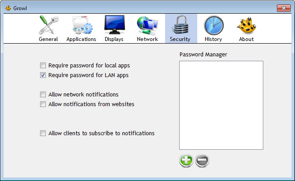
Task: Show the About paw print icon
Action: [x=247, y=25]
